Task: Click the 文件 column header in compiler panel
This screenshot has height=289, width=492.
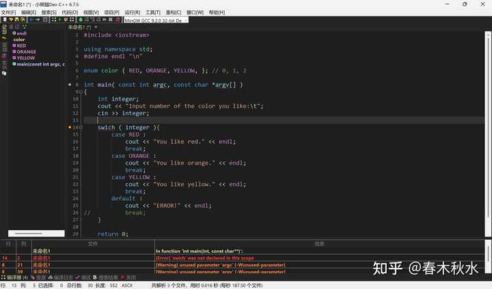Action: (93, 243)
